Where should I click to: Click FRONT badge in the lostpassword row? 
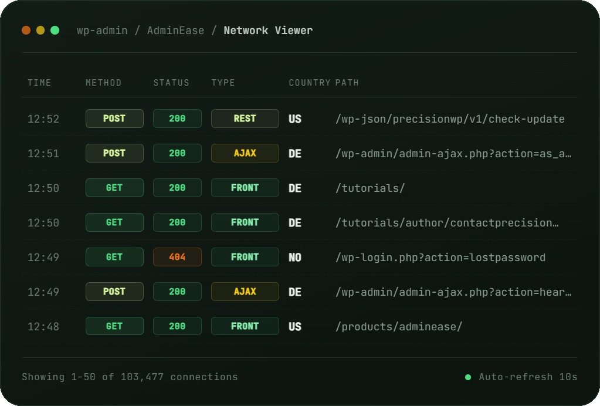(245, 257)
